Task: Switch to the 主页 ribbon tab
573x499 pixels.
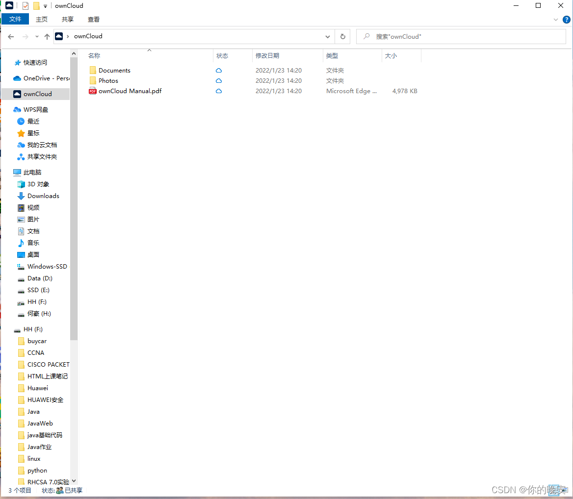Action: tap(42, 19)
